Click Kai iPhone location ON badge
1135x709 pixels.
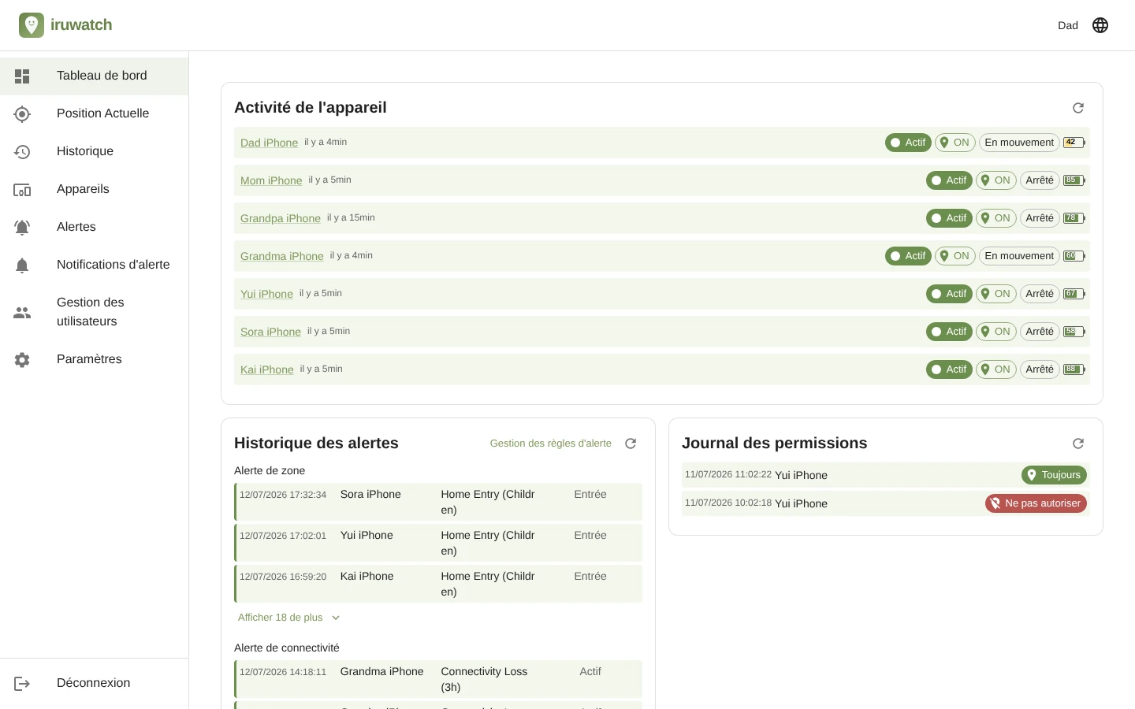[x=996, y=369]
